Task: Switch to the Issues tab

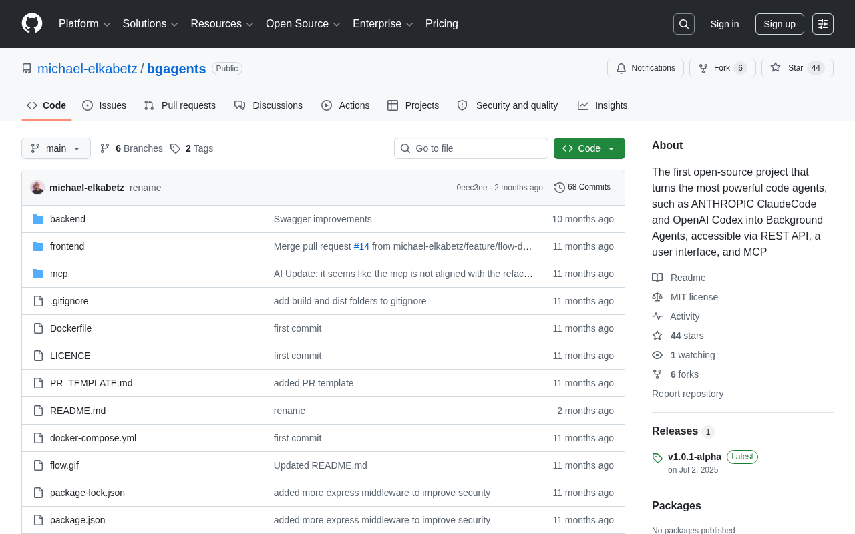Action: (104, 105)
